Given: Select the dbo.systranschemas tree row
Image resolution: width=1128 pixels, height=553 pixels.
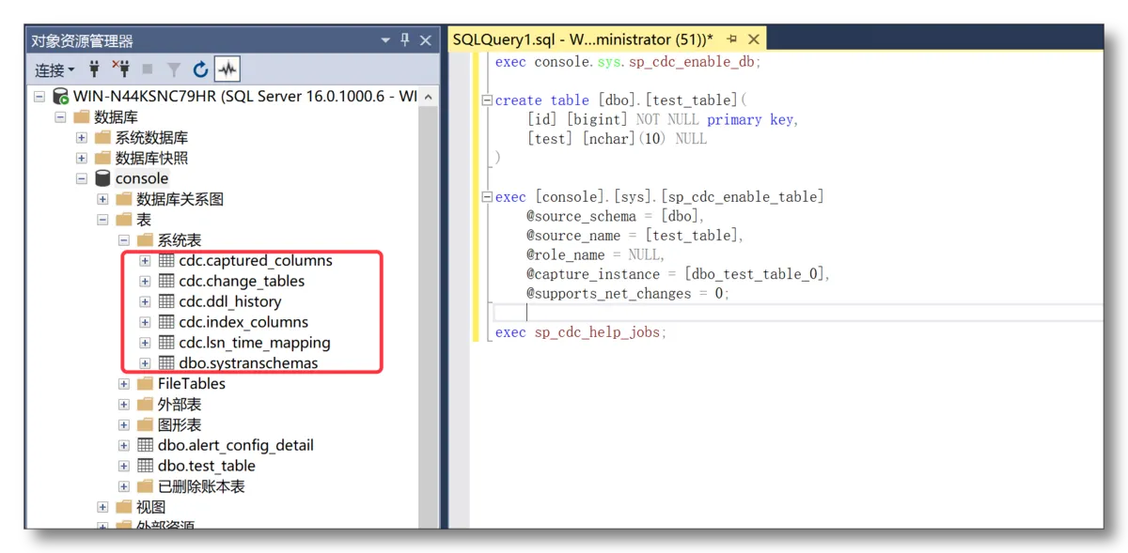Looking at the screenshot, I should pyautogui.click(x=248, y=363).
